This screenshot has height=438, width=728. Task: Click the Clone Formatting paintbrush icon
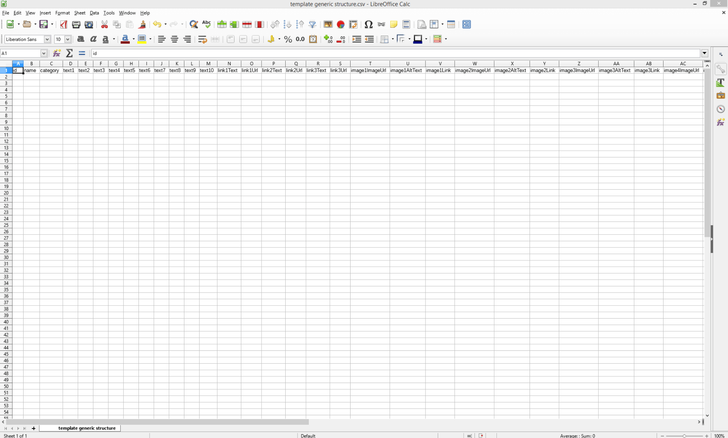[142, 24]
